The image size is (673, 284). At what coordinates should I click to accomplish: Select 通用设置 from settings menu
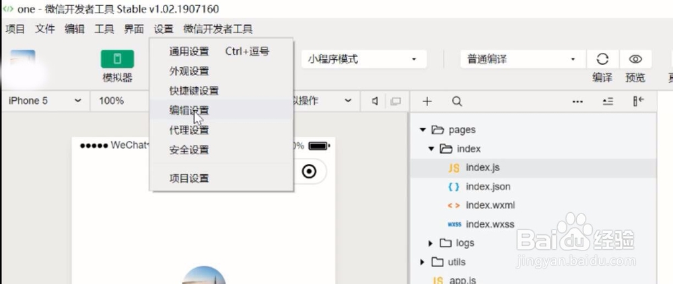221,52
